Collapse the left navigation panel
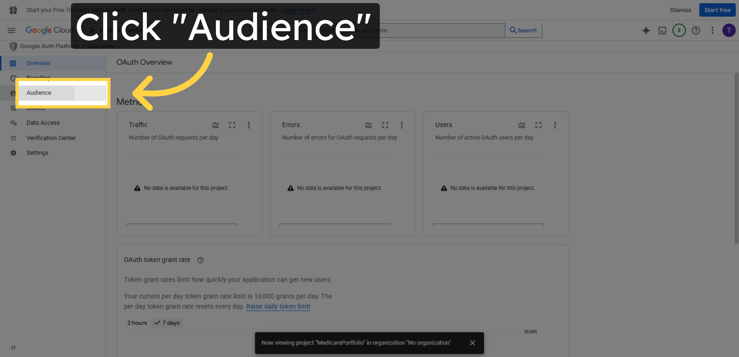739x357 pixels. [x=13, y=347]
